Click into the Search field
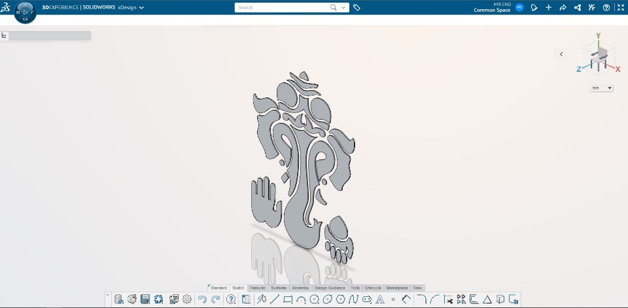Image resolution: width=628 pixels, height=308 pixels. (x=283, y=8)
